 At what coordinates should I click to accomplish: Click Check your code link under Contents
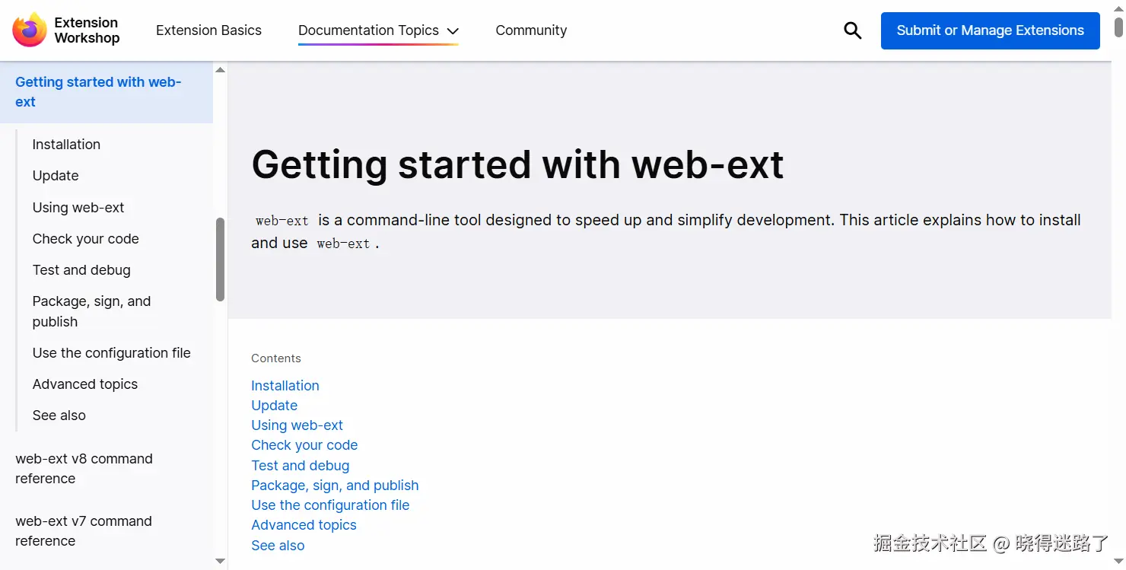tap(304, 445)
